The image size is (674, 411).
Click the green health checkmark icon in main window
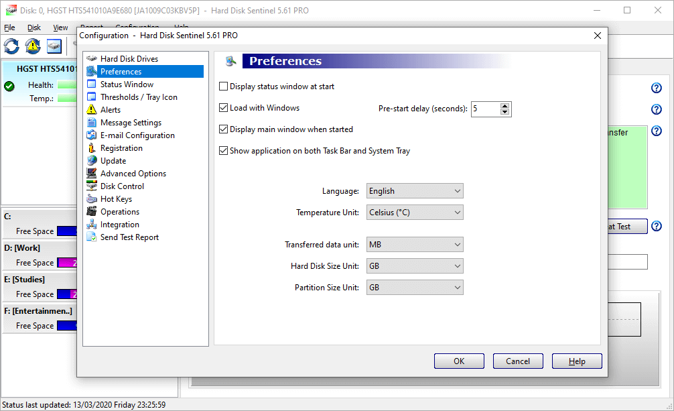(9, 86)
